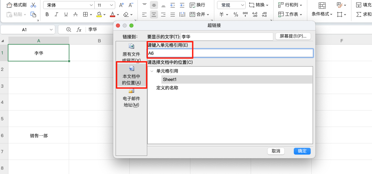Click the percent style icon

click(x=236, y=14)
